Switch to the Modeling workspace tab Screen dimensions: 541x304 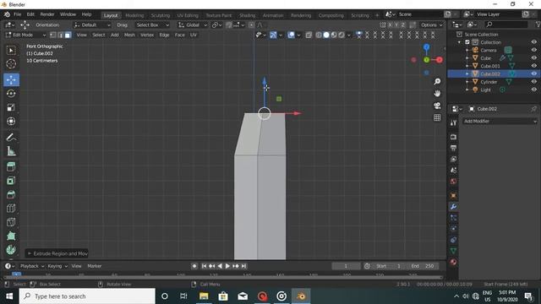point(134,15)
